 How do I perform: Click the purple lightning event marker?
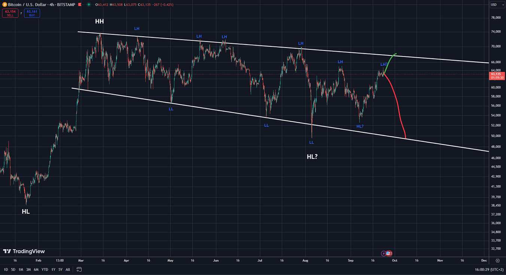coord(384,253)
